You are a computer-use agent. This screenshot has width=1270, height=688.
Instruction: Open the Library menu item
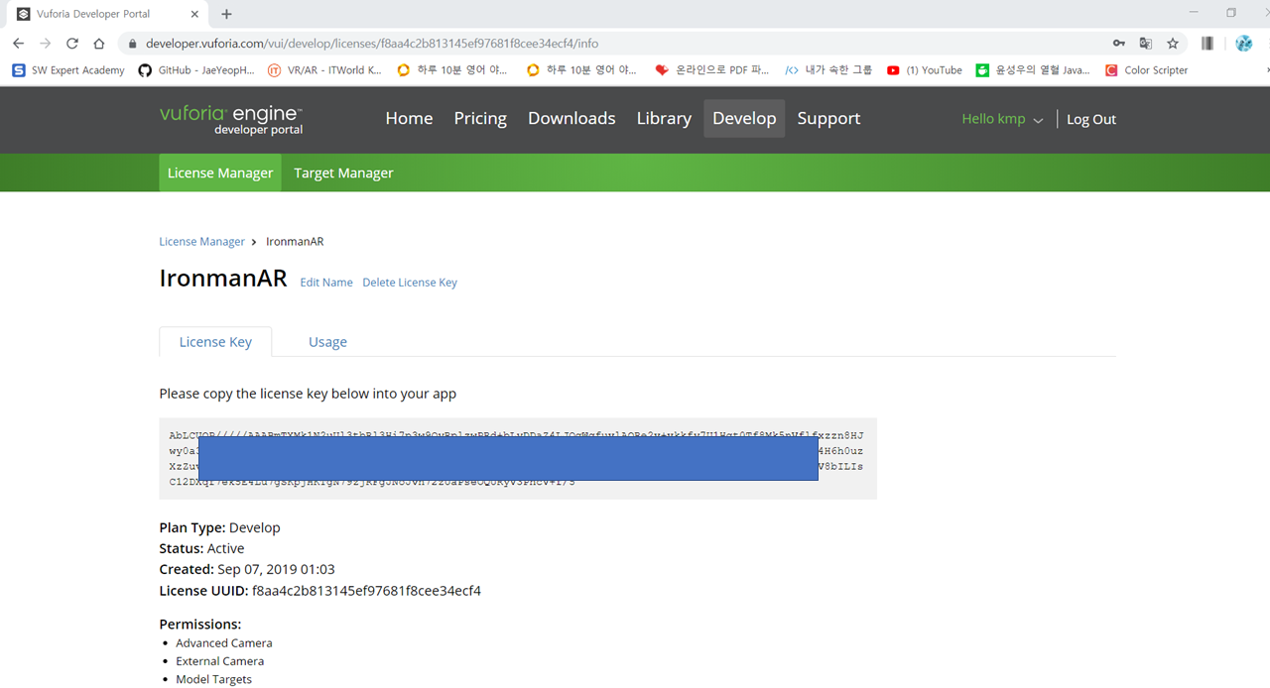tap(664, 118)
